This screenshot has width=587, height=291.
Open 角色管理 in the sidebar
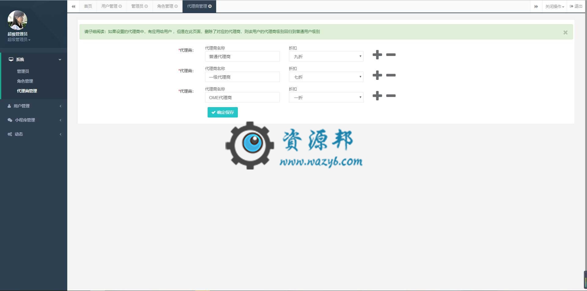[25, 81]
